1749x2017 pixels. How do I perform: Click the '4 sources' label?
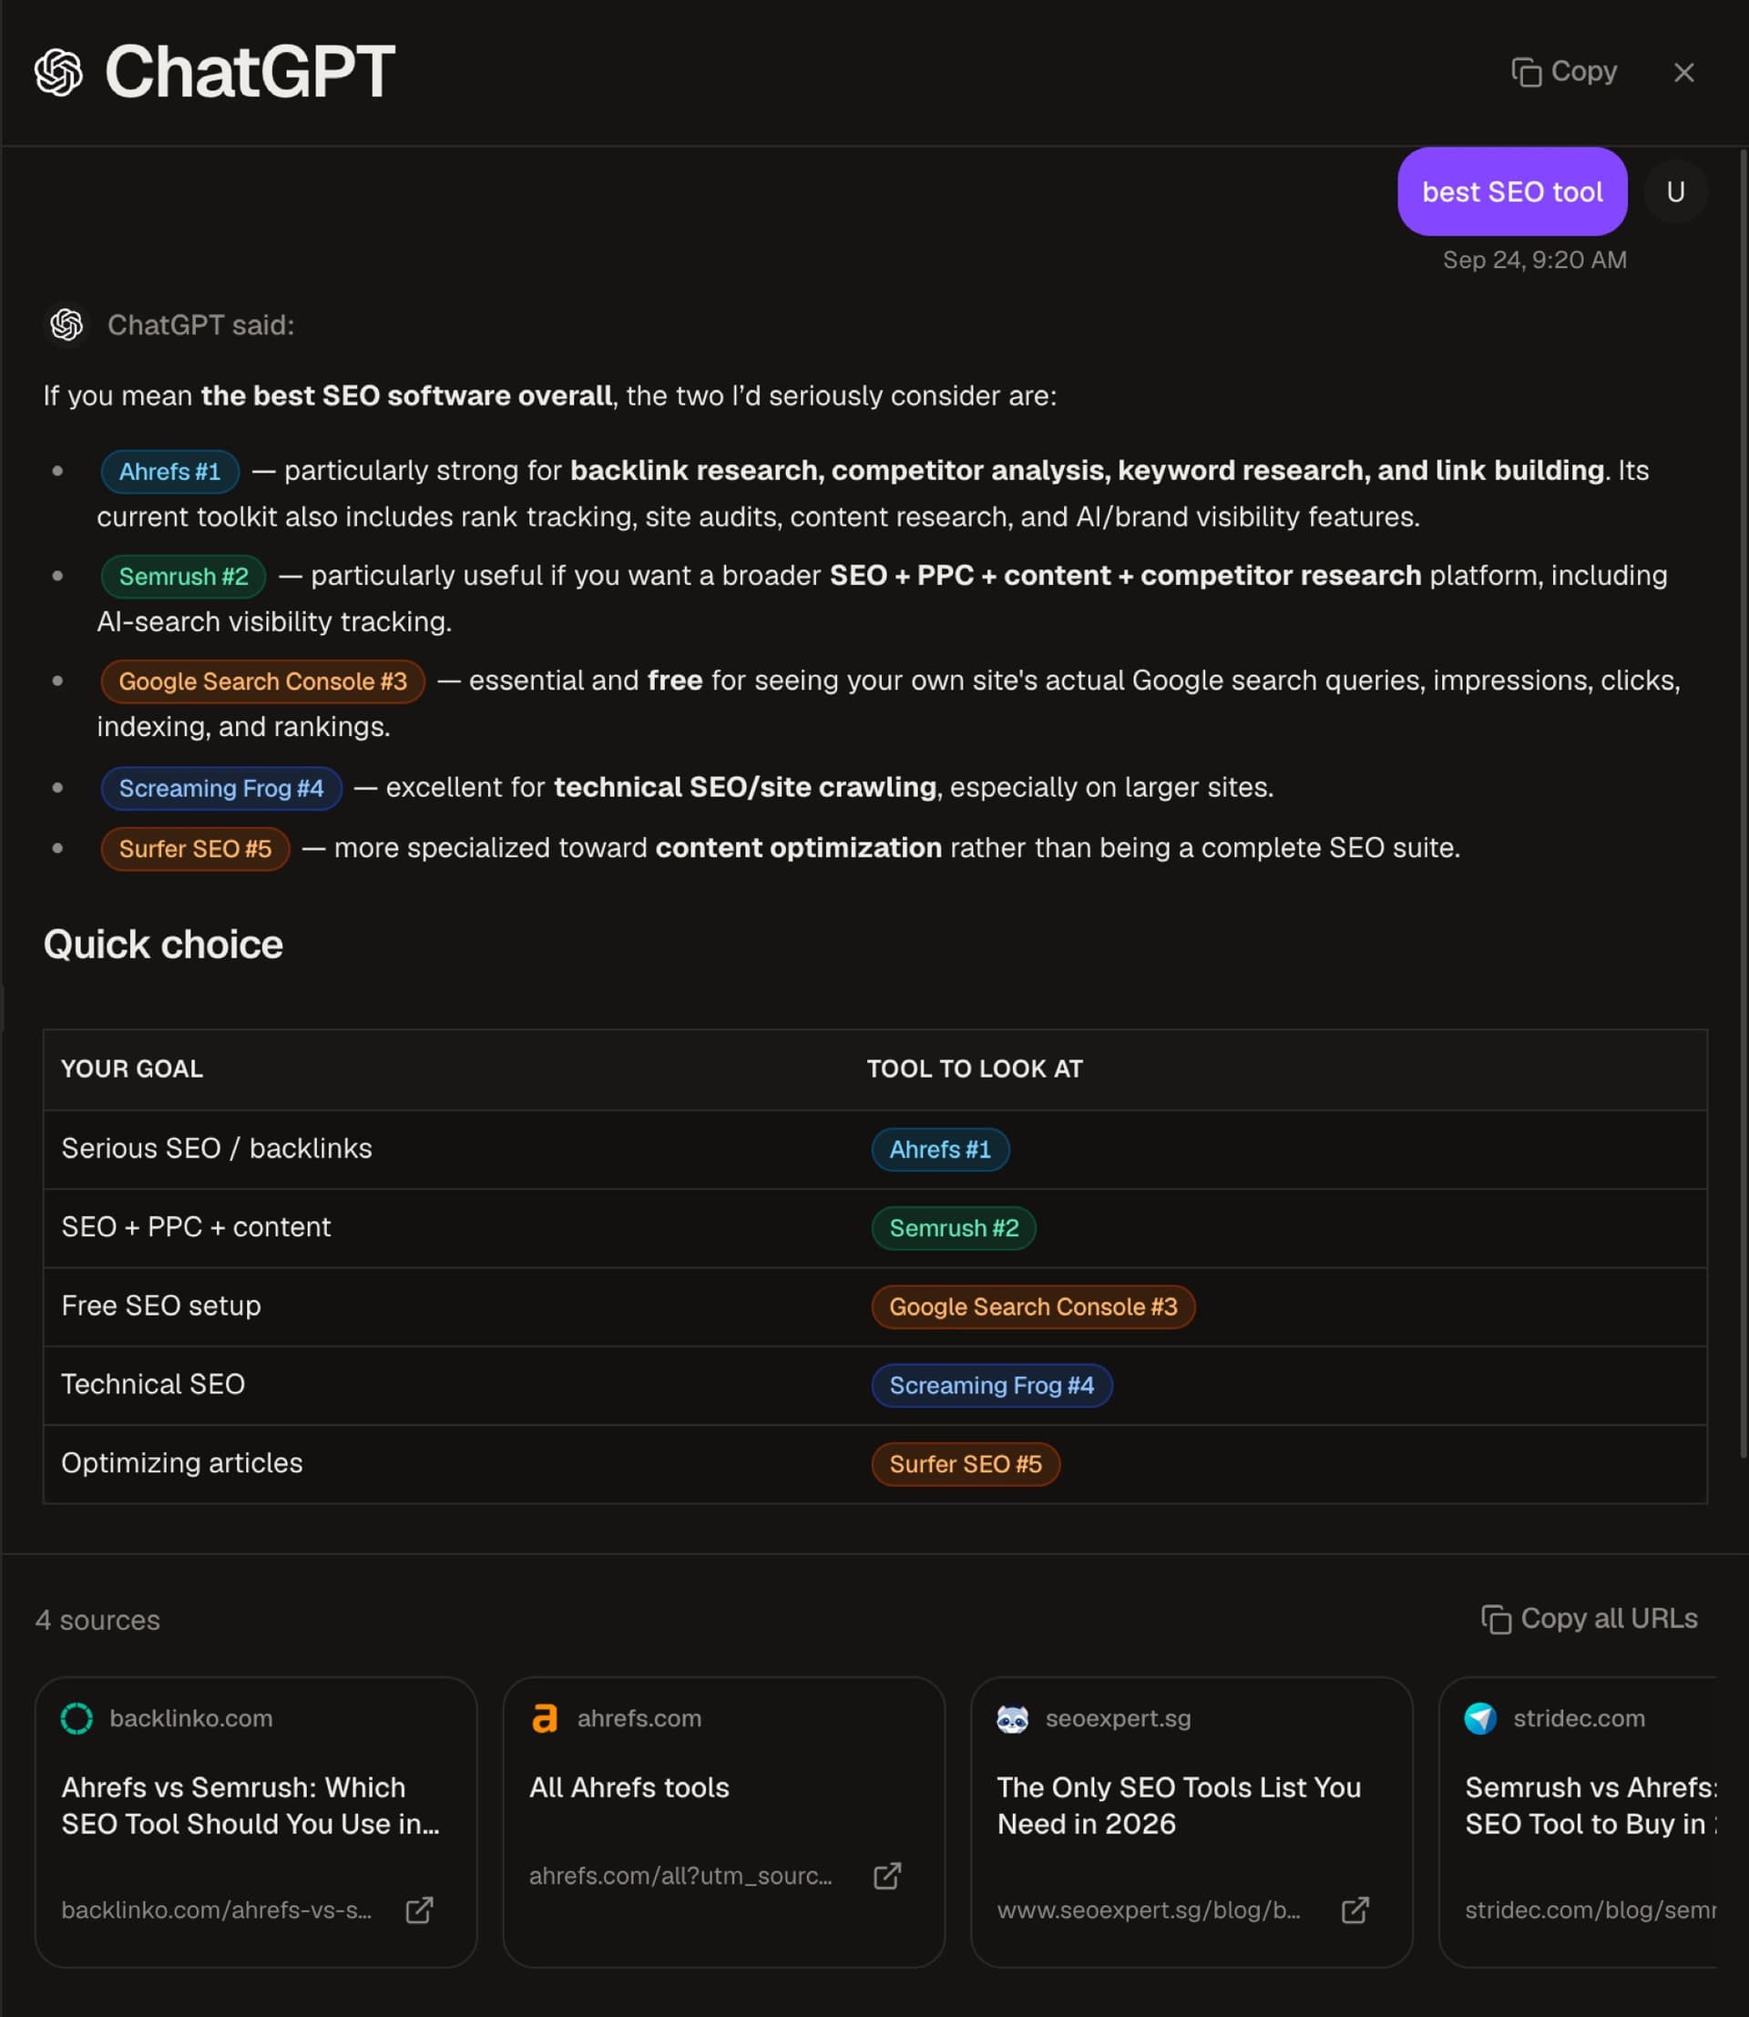click(x=97, y=1621)
